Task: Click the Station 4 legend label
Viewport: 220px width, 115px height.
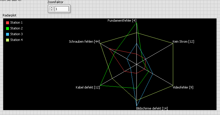Action: coord(16,40)
